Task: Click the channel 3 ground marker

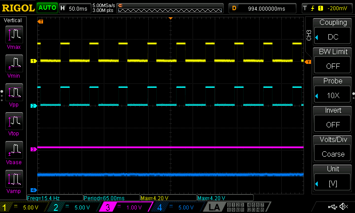Action: pyautogui.click(x=34, y=149)
